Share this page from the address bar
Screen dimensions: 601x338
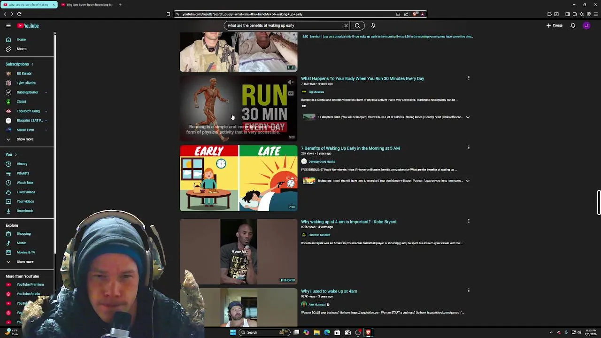click(406, 14)
